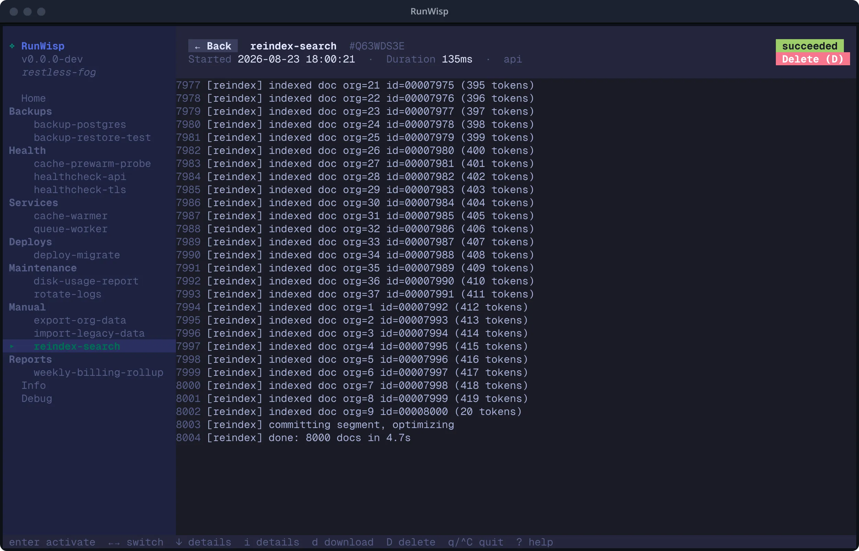This screenshot has width=859, height=551.
Task: Click log line 7982 with 400 tokens
Action: point(355,150)
